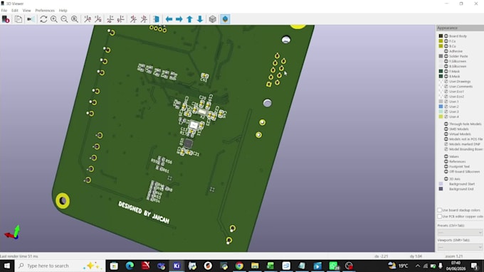Viewport: 484px width, 272px height.
Task: Toggle B.Cu layer visibility eye
Action: 446,46
